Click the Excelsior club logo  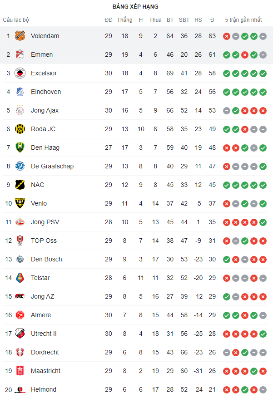(20, 73)
